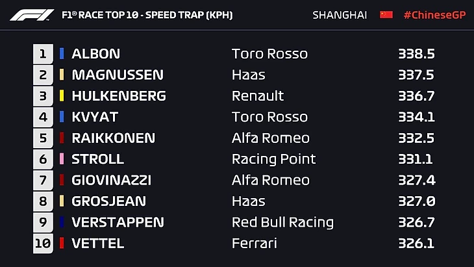Click the yellow color bar beside HULKENBERG

pyautogui.click(x=62, y=96)
